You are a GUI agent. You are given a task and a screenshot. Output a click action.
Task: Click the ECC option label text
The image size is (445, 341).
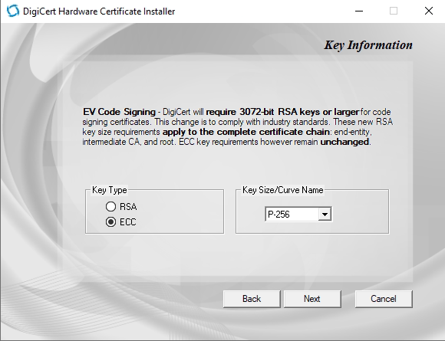(127, 222)
